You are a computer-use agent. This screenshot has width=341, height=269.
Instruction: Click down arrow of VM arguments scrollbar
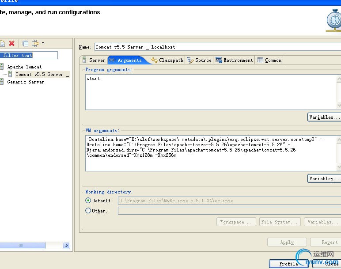pyautogui.click(x=339, y=167)
